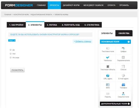Select the Да radio button
139x108 pixels.
(x=11, y=50)
